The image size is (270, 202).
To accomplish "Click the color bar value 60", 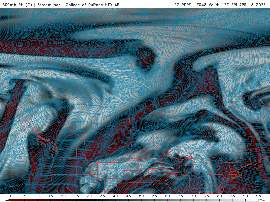I will [167, 196].
